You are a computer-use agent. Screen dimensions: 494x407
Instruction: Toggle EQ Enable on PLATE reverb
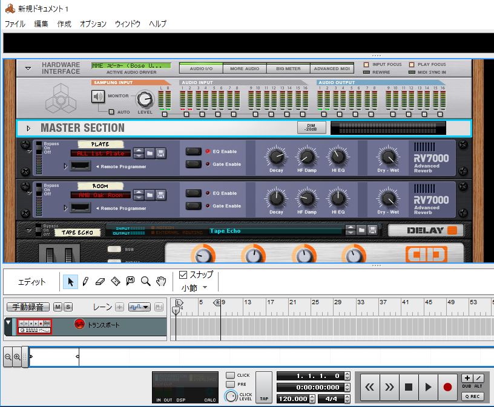194,151
